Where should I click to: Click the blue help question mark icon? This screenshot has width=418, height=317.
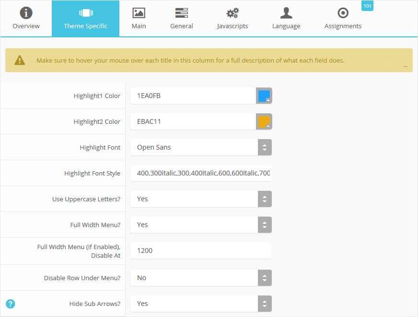(x=11, y=304)
